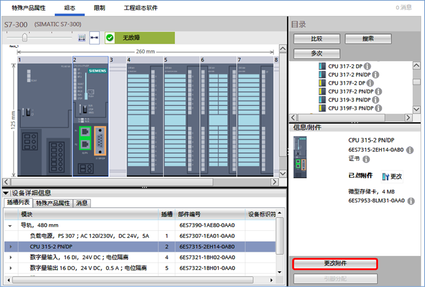Switch to the 组态 tab
Screen dimensions: 425x287
click(70, 8)
